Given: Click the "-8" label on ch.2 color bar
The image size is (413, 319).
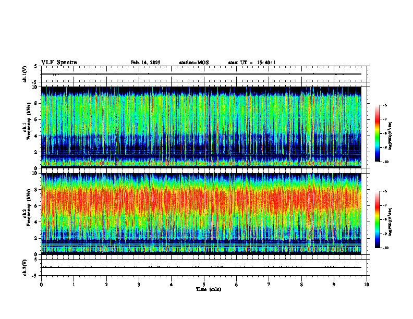Looking at the screenshot, I should (x=385, y=219).
